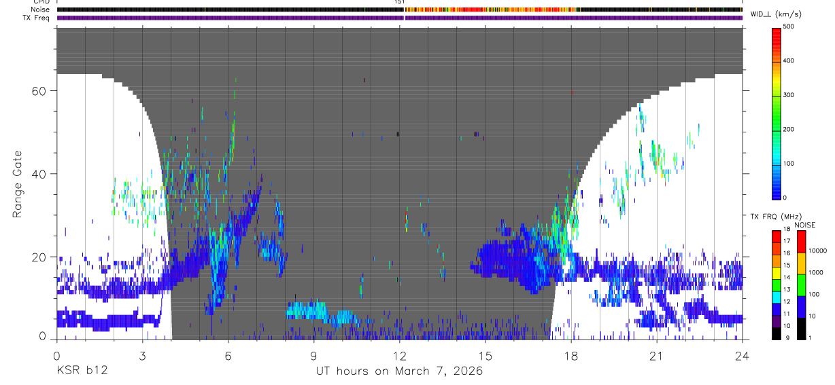Select the 500 label on width colorbar

790,27
